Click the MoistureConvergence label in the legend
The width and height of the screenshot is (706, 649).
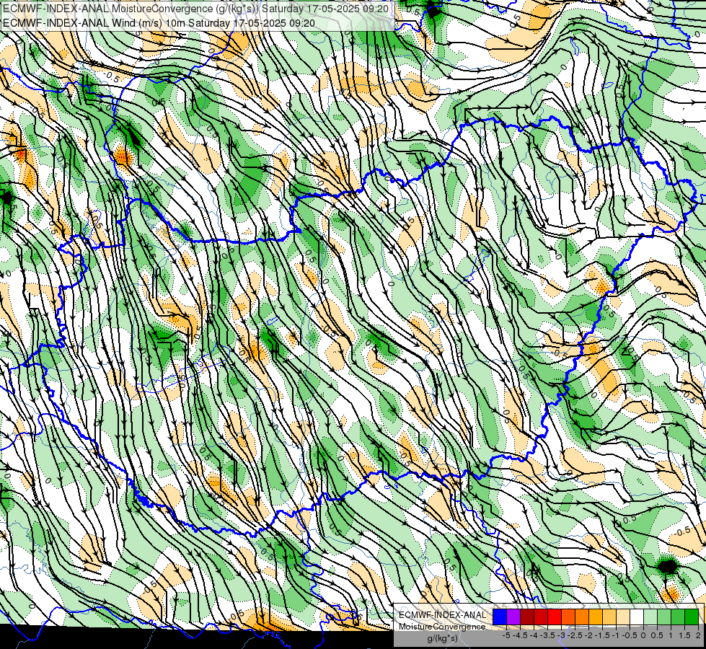point(442,627)
